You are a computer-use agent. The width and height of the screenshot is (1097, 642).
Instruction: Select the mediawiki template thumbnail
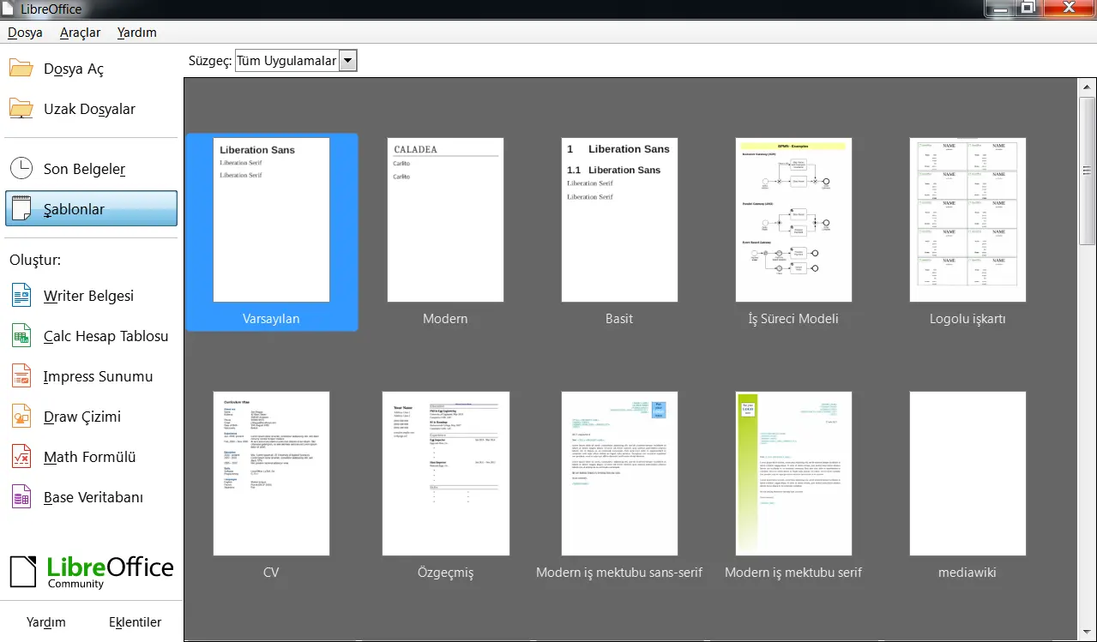[x=967, y=474]
